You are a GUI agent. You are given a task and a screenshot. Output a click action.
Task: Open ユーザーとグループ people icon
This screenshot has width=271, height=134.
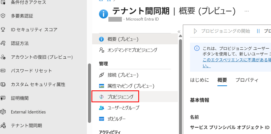pyautogui.click(x=101, y=108)
